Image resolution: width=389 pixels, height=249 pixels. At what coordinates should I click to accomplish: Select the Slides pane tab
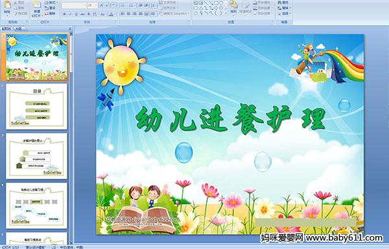(6, 28)
